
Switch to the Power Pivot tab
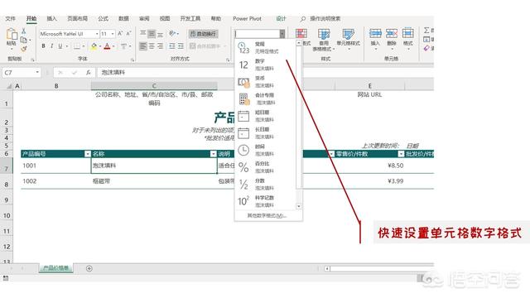tap(247, 18)
